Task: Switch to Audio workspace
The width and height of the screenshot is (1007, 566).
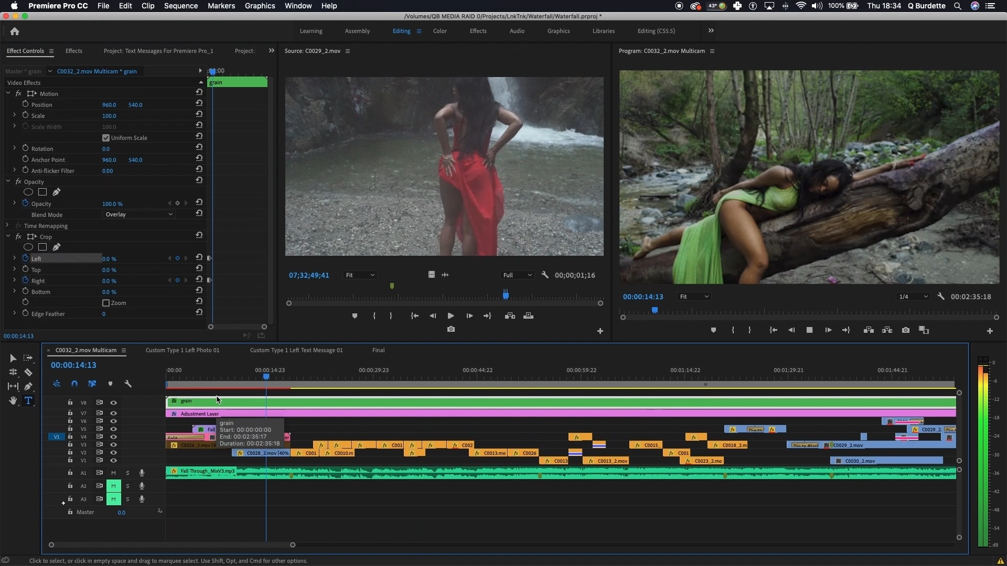Action: 517,31
